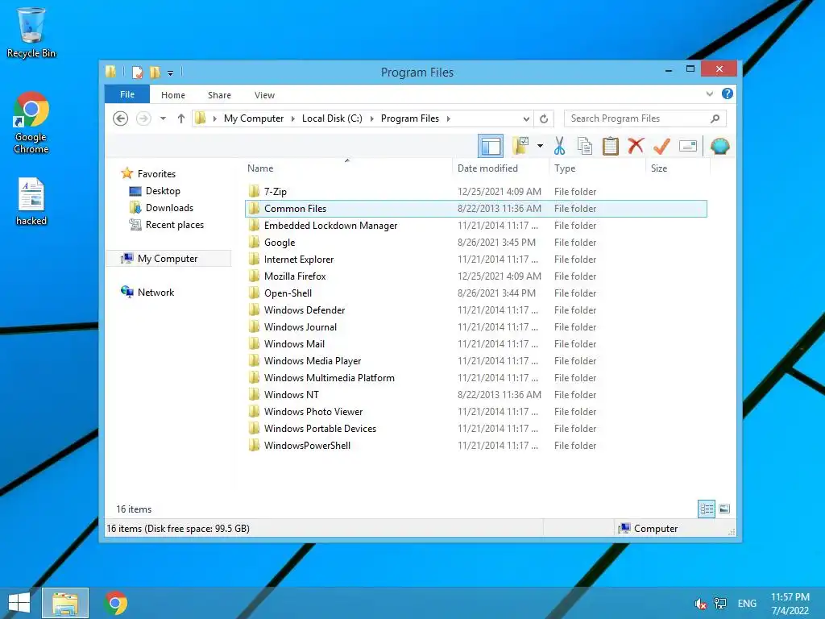Switch to the View ribbon tab

(264, 95)
